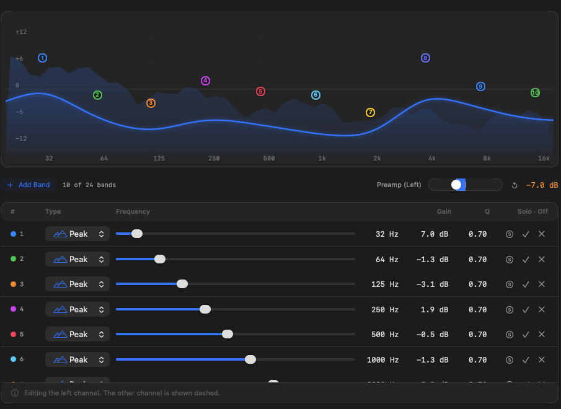This screenshot has height=409, width=561.
Task: Click band 6 frequency slider handle at 1000 Hz
Action: point(250,359)
